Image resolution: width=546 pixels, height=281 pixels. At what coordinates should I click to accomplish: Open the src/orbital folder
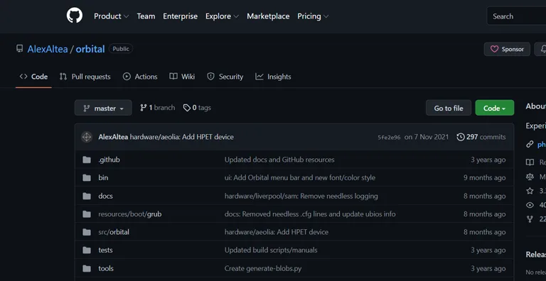114,232
